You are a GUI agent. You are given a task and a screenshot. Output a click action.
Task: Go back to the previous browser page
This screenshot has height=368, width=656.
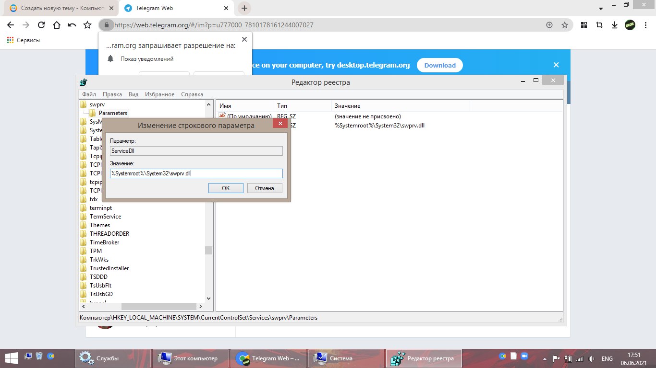tap(11, 25)
